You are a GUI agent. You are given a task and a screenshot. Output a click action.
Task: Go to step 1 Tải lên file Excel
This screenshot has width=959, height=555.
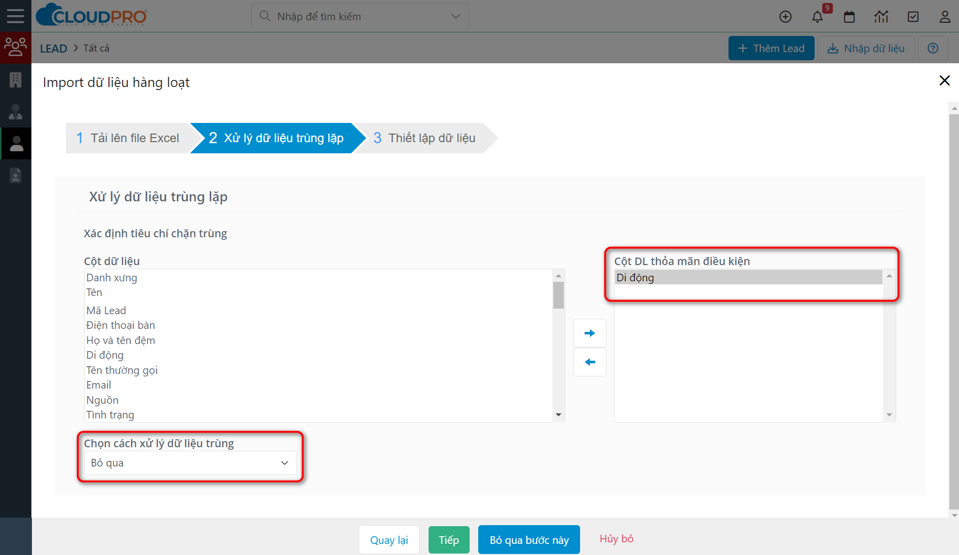(x=128, y=138)
